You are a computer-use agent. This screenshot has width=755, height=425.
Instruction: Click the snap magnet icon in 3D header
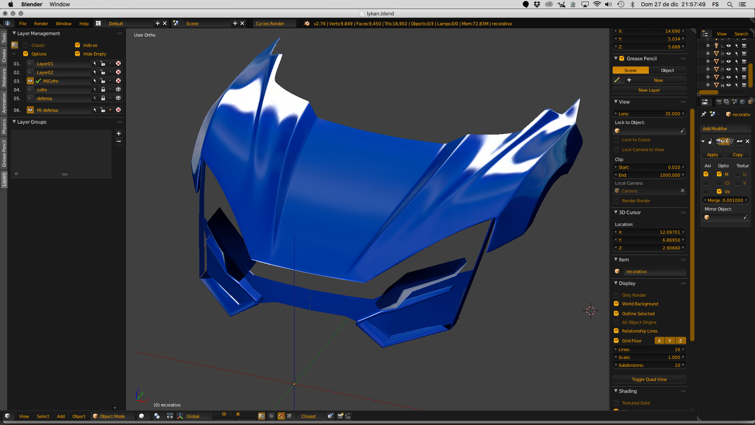point(281,416)
